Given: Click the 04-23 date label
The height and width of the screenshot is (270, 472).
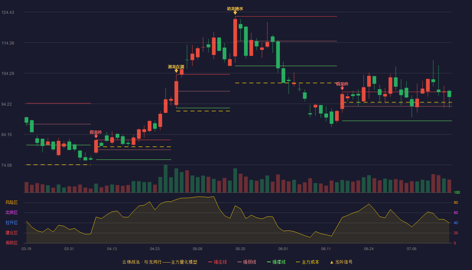Looking at the screenshot, I should pyautogui.click(x=155, y=249).
